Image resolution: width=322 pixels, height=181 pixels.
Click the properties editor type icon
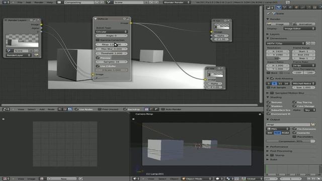click(270, 8)
